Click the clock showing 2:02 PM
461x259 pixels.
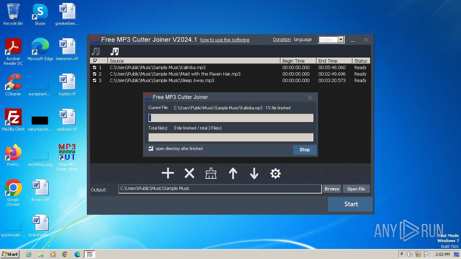(442, 254)
